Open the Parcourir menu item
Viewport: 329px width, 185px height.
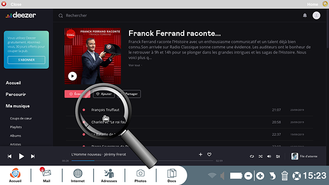pyautogui.click(x=16, y=94)
